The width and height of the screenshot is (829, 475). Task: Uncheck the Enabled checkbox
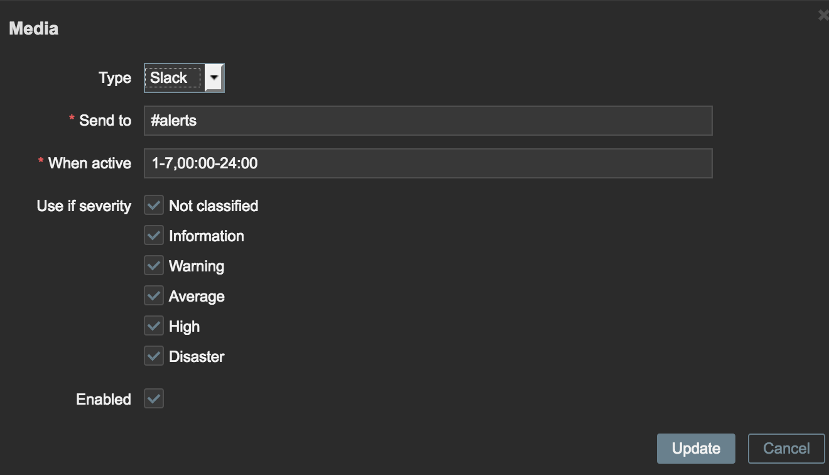point(154,398)
